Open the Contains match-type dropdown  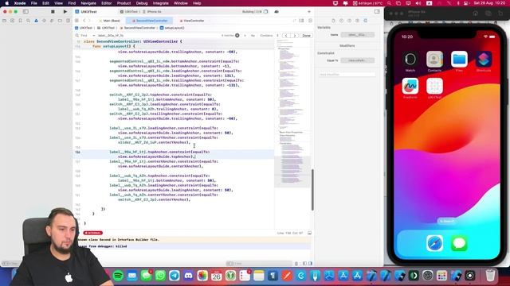[269, 35]
